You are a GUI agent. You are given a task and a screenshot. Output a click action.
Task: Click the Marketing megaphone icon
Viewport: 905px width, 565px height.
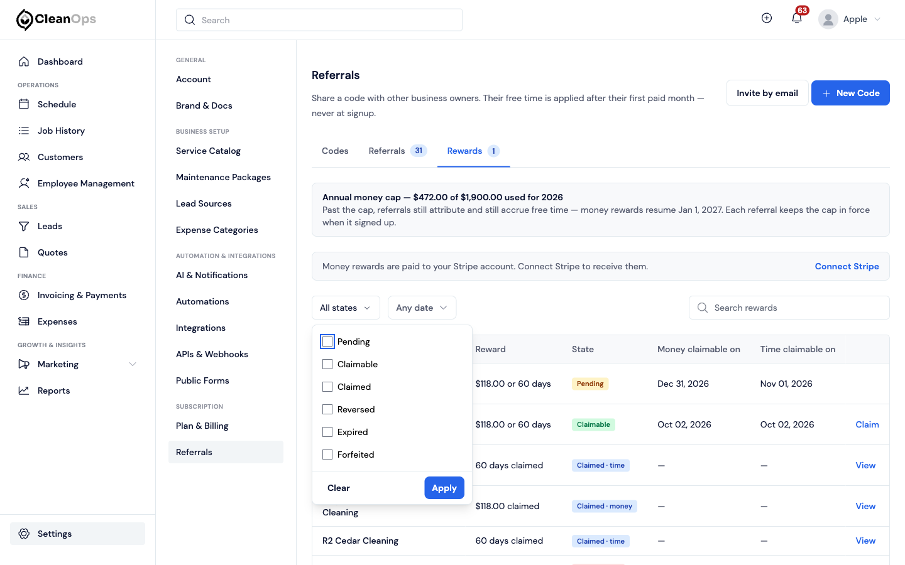[x=24, y=364]
